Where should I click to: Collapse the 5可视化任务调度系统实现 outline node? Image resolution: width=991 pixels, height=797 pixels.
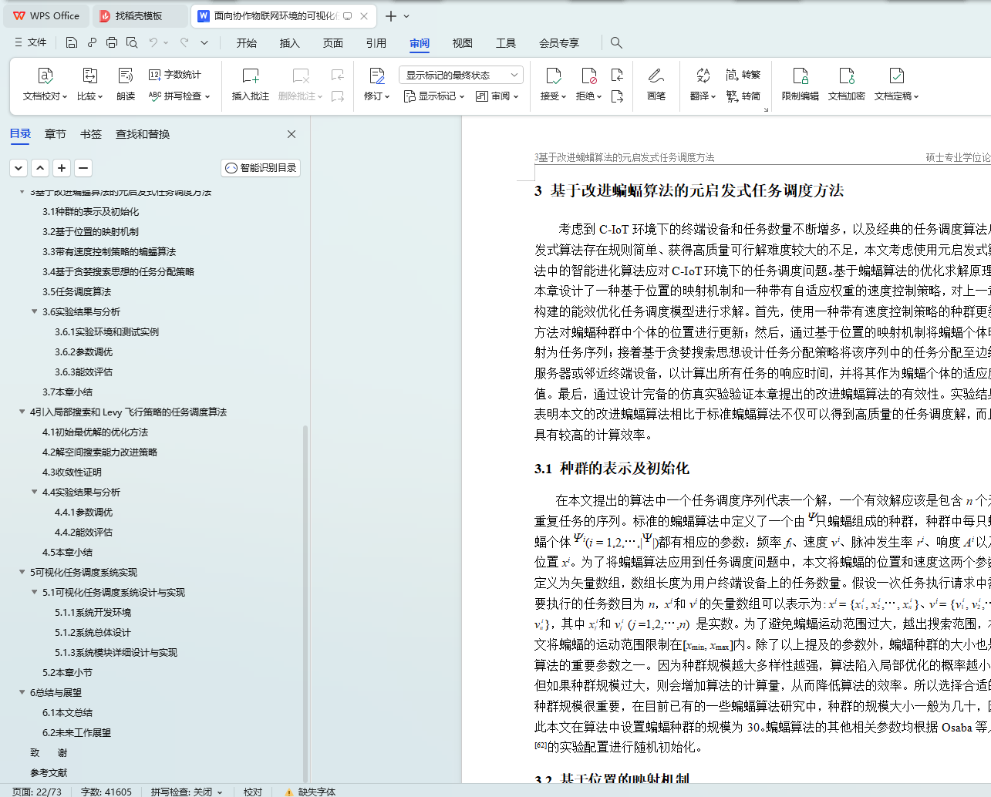(x=22, y=572)
